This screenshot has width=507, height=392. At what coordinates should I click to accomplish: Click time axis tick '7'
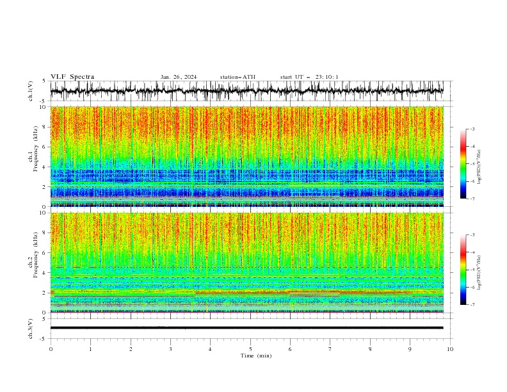click(330, 349)
